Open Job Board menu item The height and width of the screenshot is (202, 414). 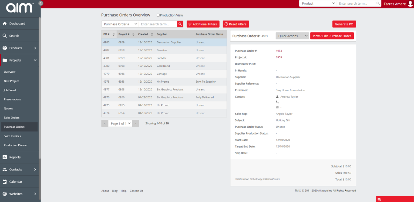pos(10,90)
